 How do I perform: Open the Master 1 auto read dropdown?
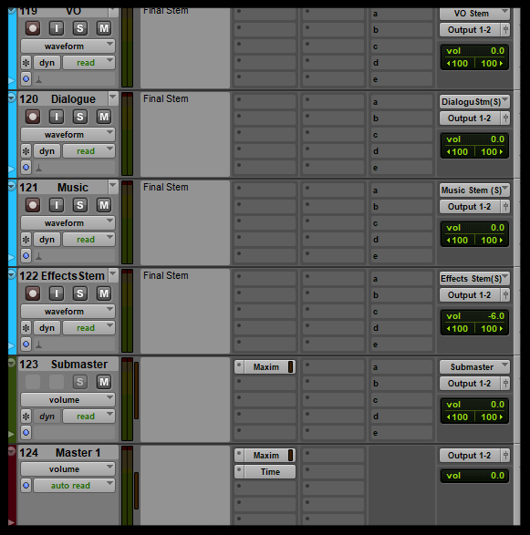(x=75, y=486)
